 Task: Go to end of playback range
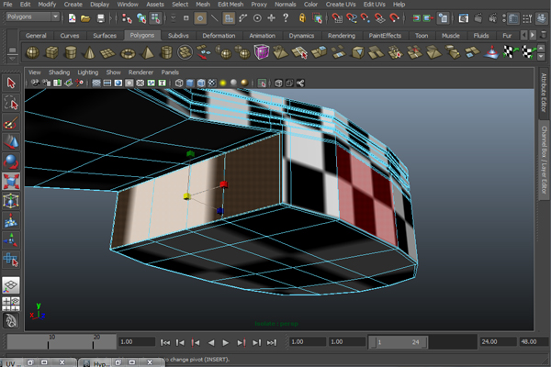click(272, 342)
